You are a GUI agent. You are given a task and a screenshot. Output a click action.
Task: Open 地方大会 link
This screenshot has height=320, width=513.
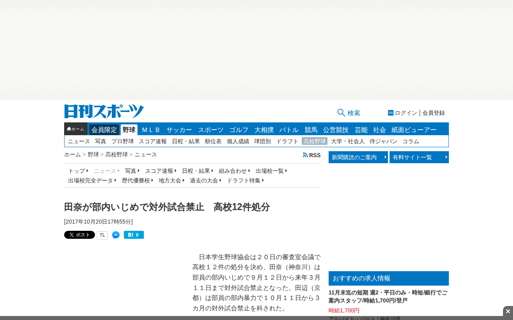tap(172, 180)
